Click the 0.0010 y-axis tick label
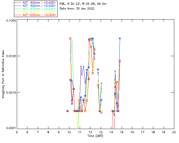 (x=11, y=92)
